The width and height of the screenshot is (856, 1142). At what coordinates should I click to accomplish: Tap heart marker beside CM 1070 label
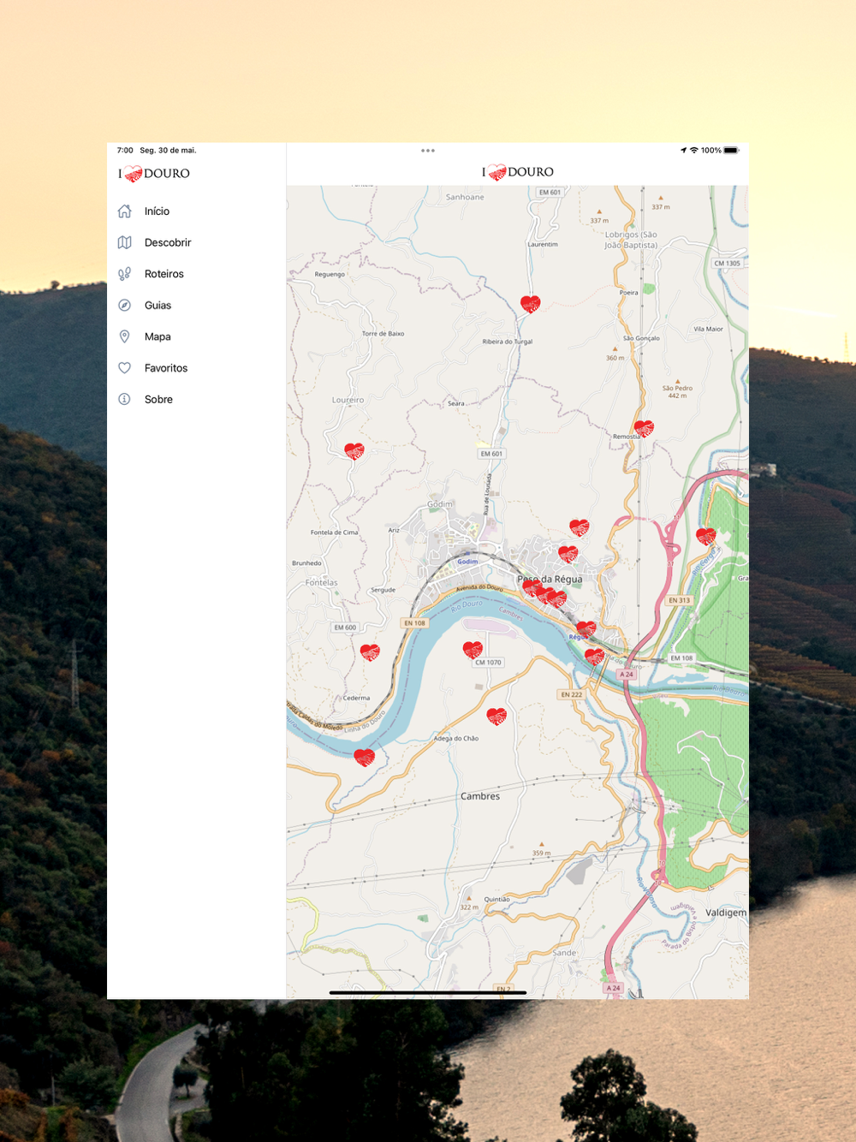point(473,650)
